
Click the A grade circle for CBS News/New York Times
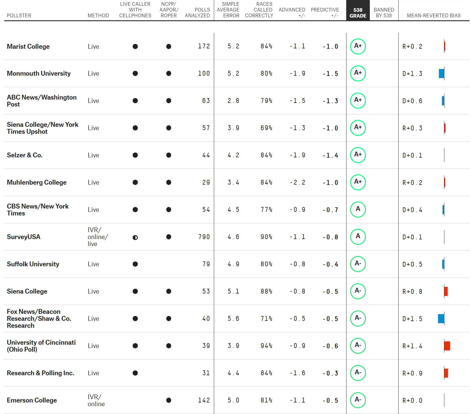pos(358,210)
